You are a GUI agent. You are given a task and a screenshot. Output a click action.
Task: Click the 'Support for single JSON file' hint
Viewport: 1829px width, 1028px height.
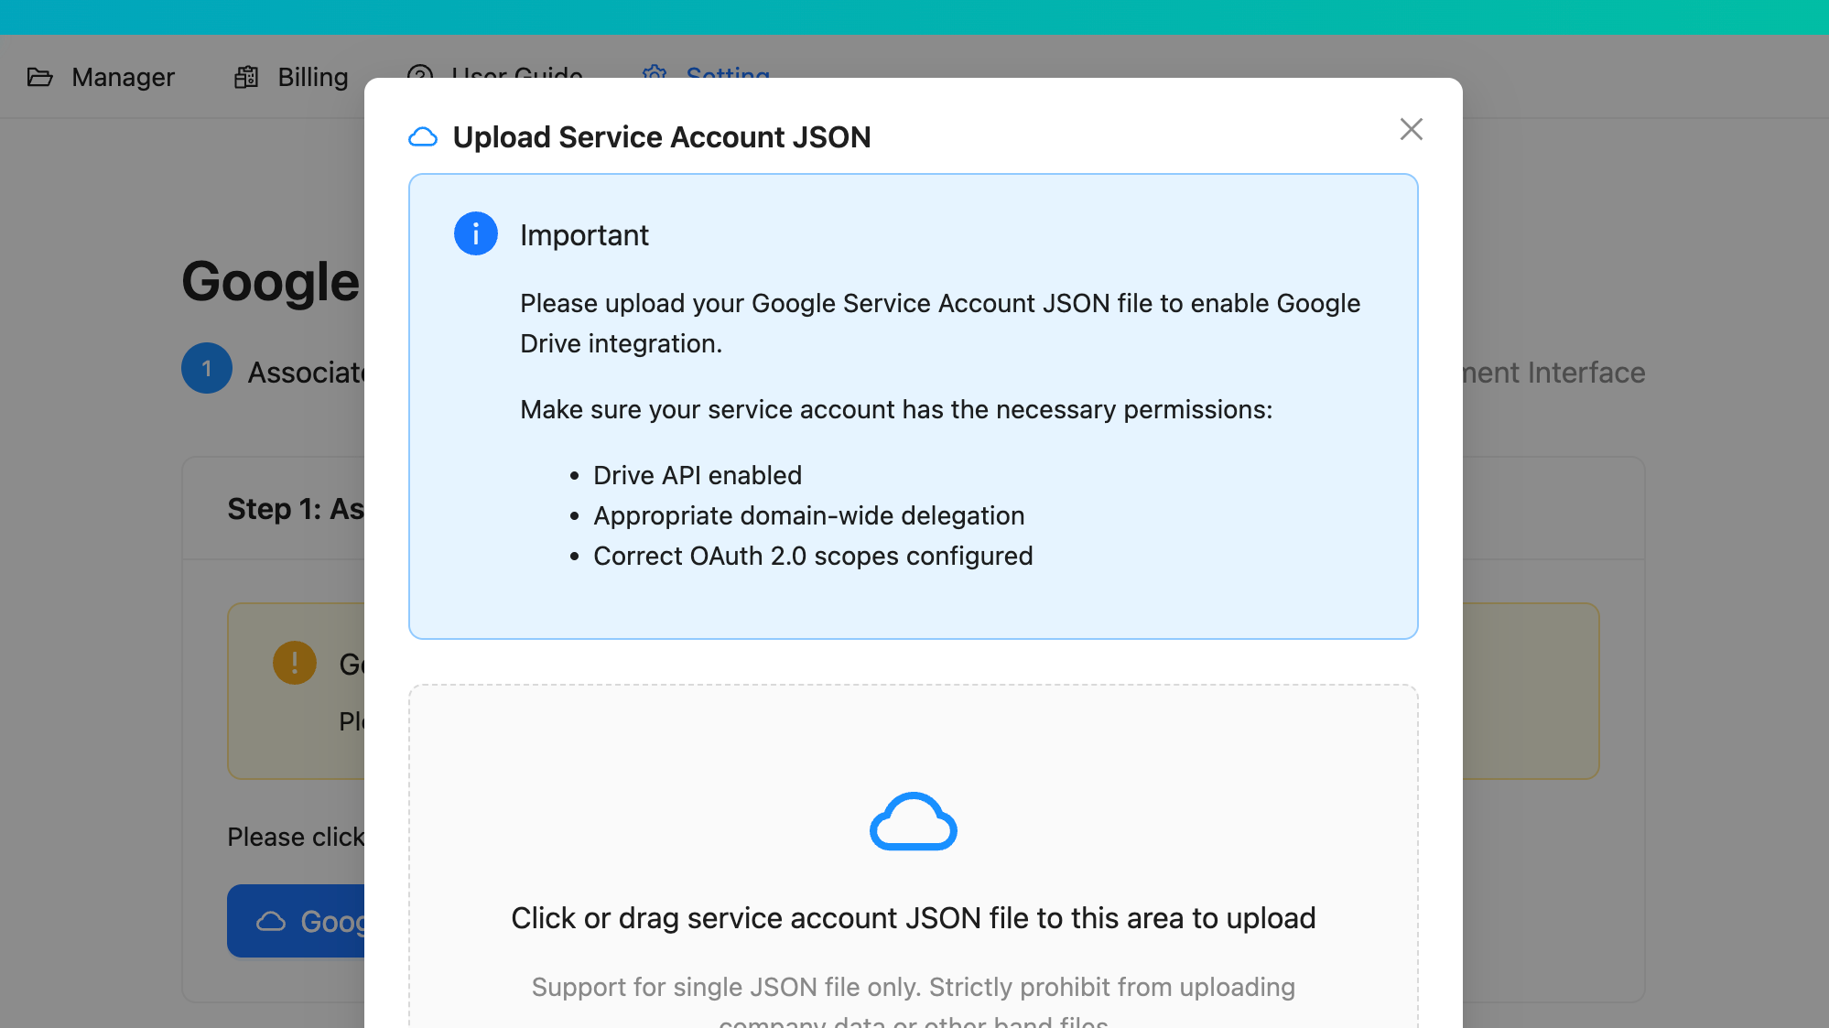tap(913, 987)
